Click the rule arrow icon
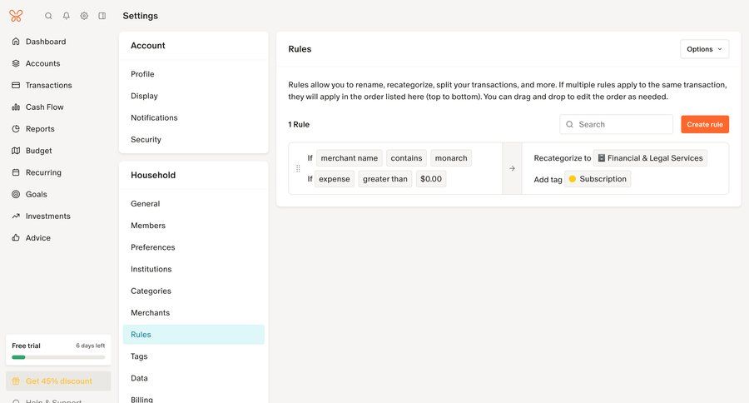The height and width of the screenshot is (403, 749). coord(512,168)
